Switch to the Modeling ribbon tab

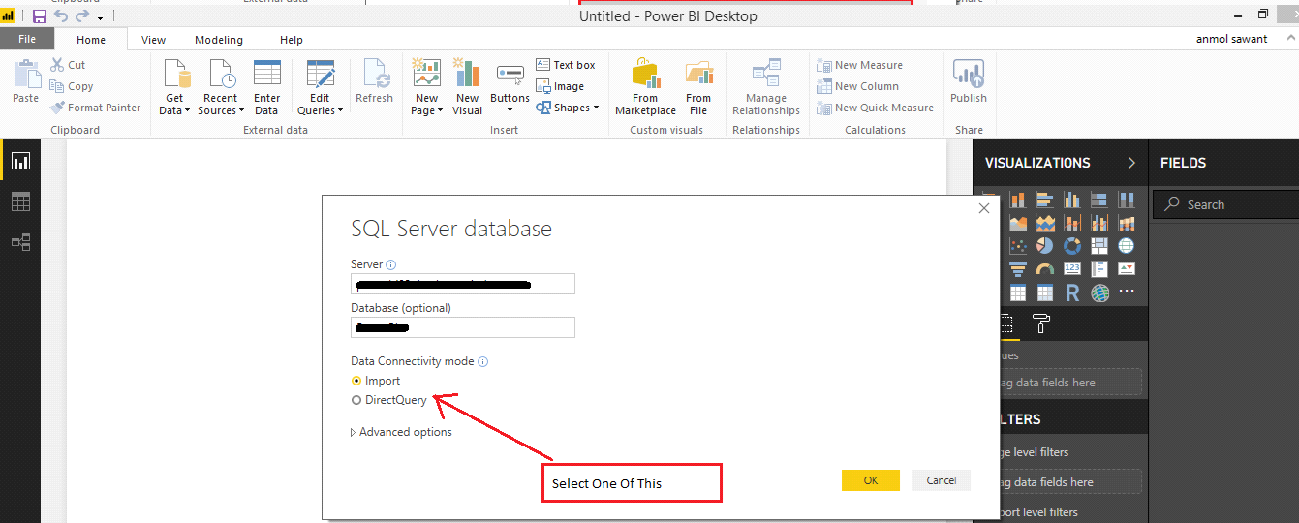click(219, 40)
